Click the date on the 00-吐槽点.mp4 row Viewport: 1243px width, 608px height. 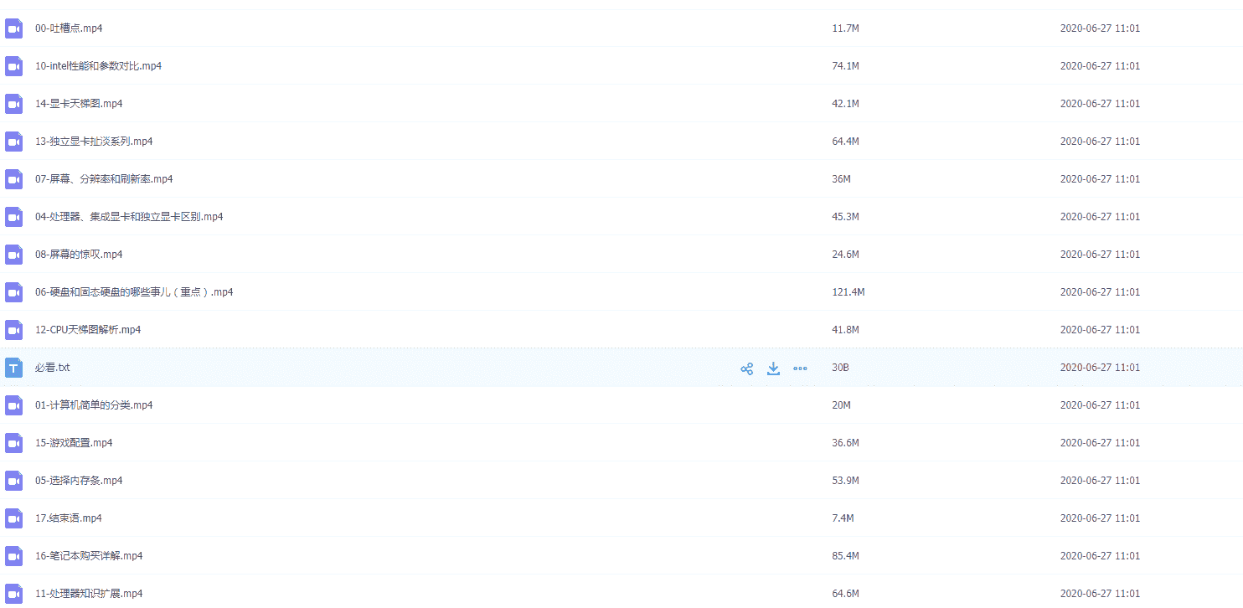pos(1100,28)
